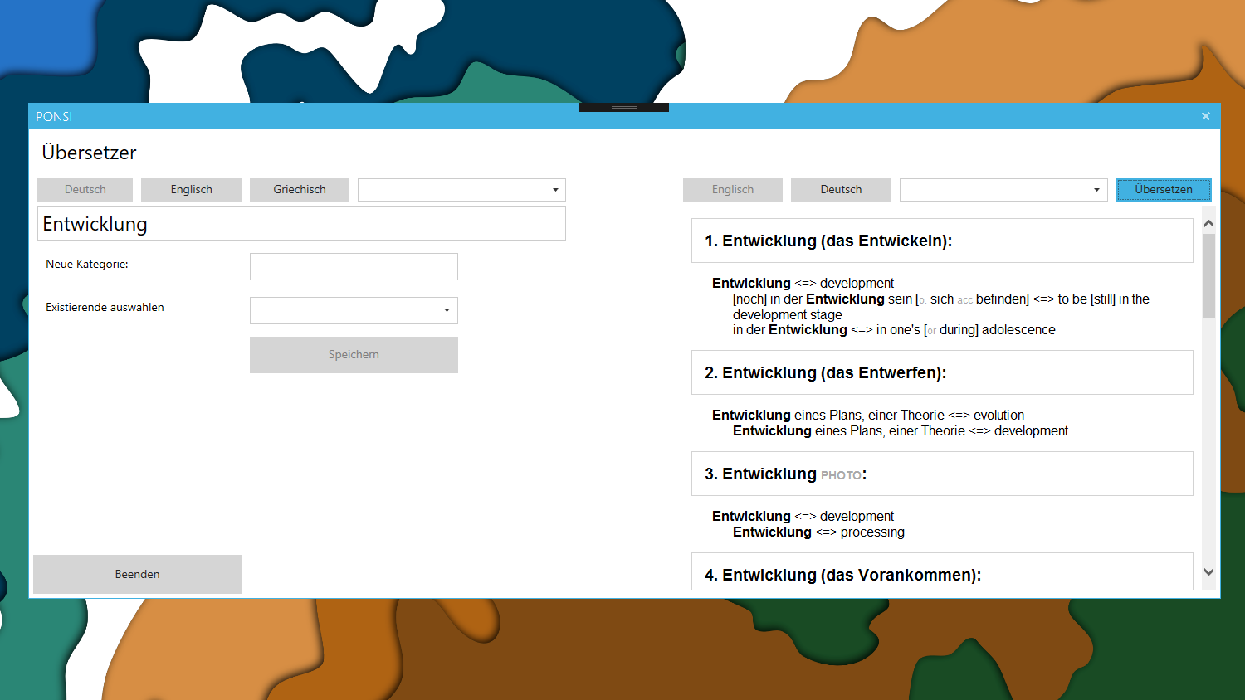This screenshot has height=700, width=1245.
Task: Click the Beenden button
Action: [x=137, y=574]
